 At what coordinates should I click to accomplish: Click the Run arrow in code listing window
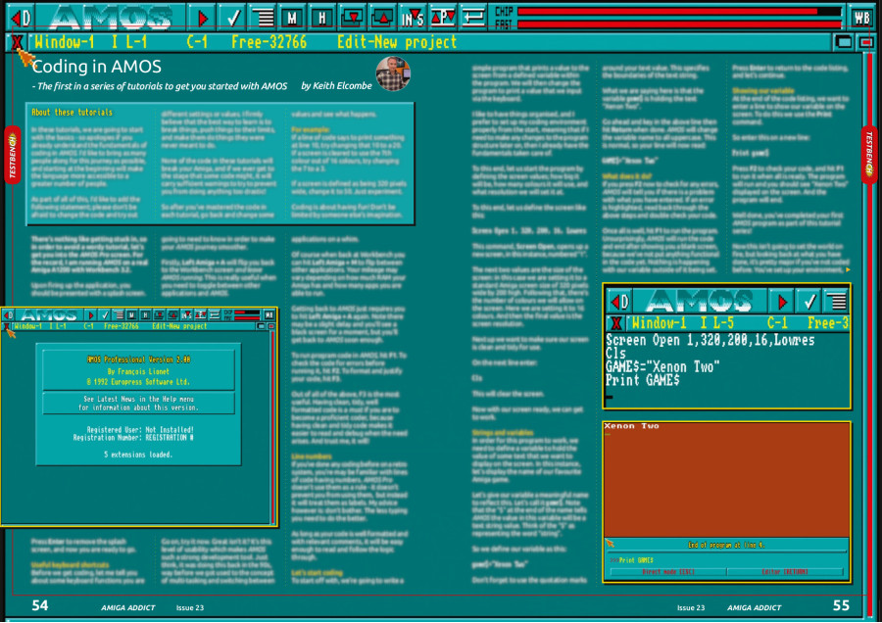[x=781, y=302]
